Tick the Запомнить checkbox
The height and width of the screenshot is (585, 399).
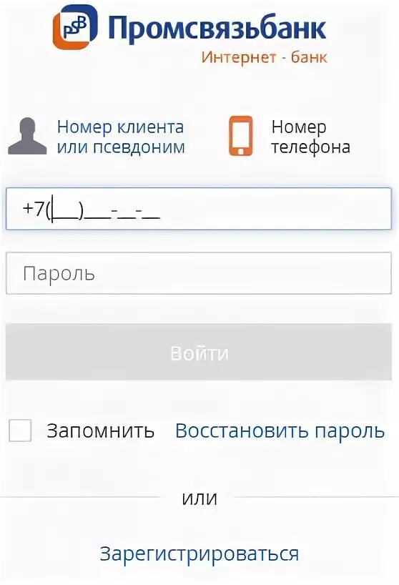coord(20,431)
